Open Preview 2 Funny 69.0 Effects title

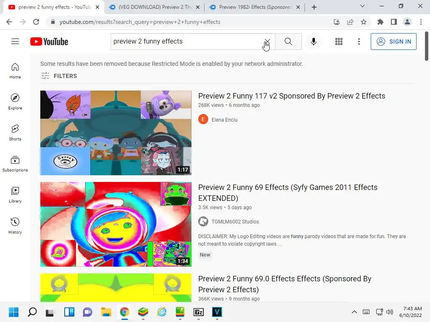pos(285,284)
